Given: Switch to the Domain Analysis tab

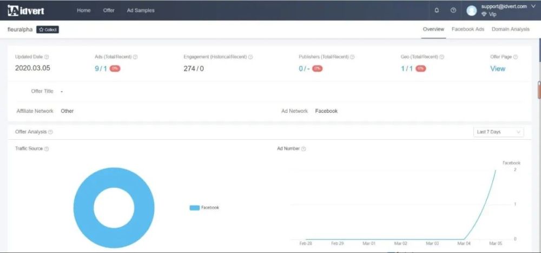Looking at the screenshot, I should 510,29.
